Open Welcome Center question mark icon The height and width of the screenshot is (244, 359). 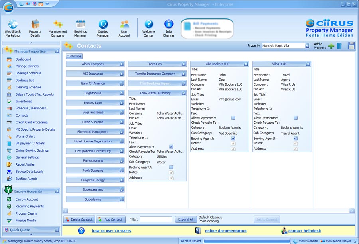[149, 24]
